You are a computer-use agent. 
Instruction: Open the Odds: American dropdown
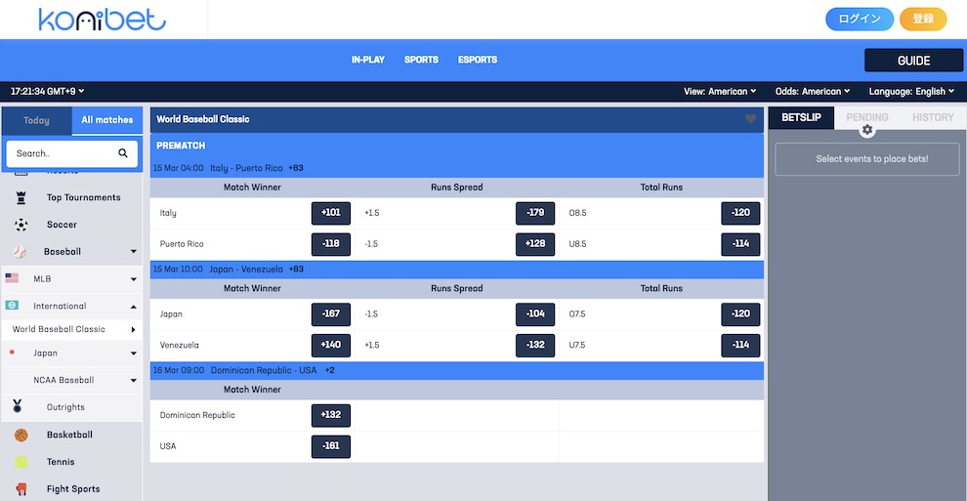pyautogui.click(x=813, y=91)
